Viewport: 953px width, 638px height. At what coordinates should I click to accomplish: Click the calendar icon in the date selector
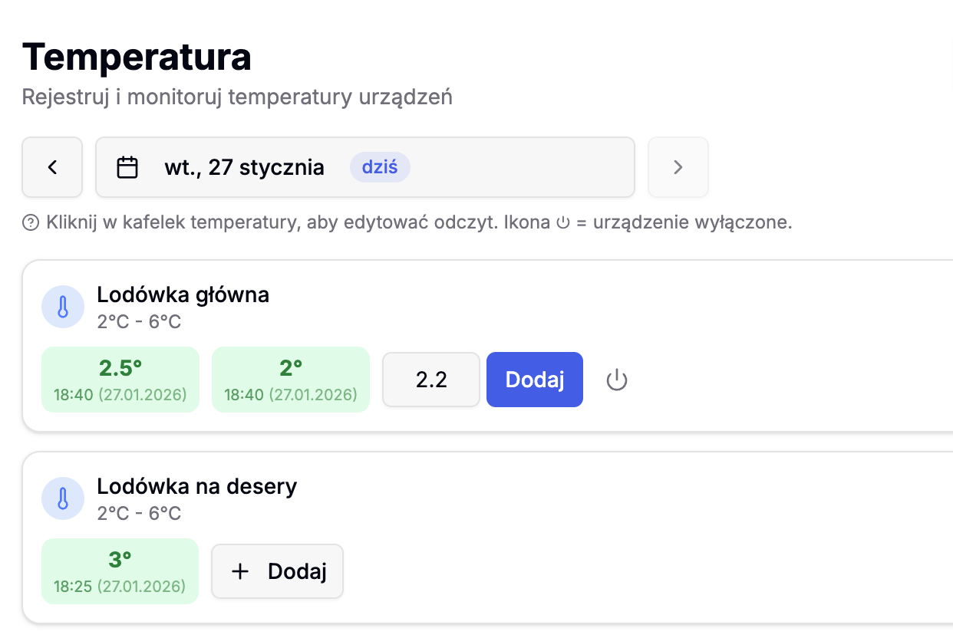pyautogui.click(x=129, y=166)
